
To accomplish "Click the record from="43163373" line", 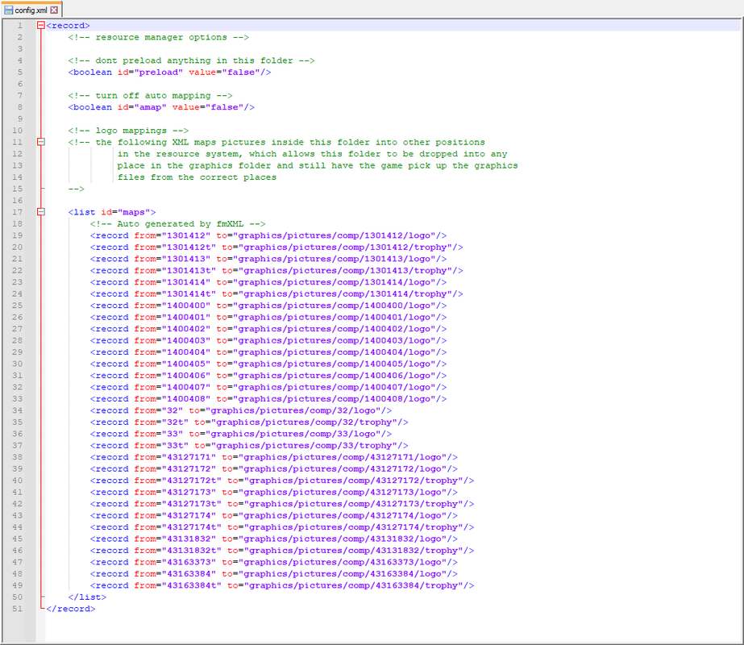I will coord(274,562).
